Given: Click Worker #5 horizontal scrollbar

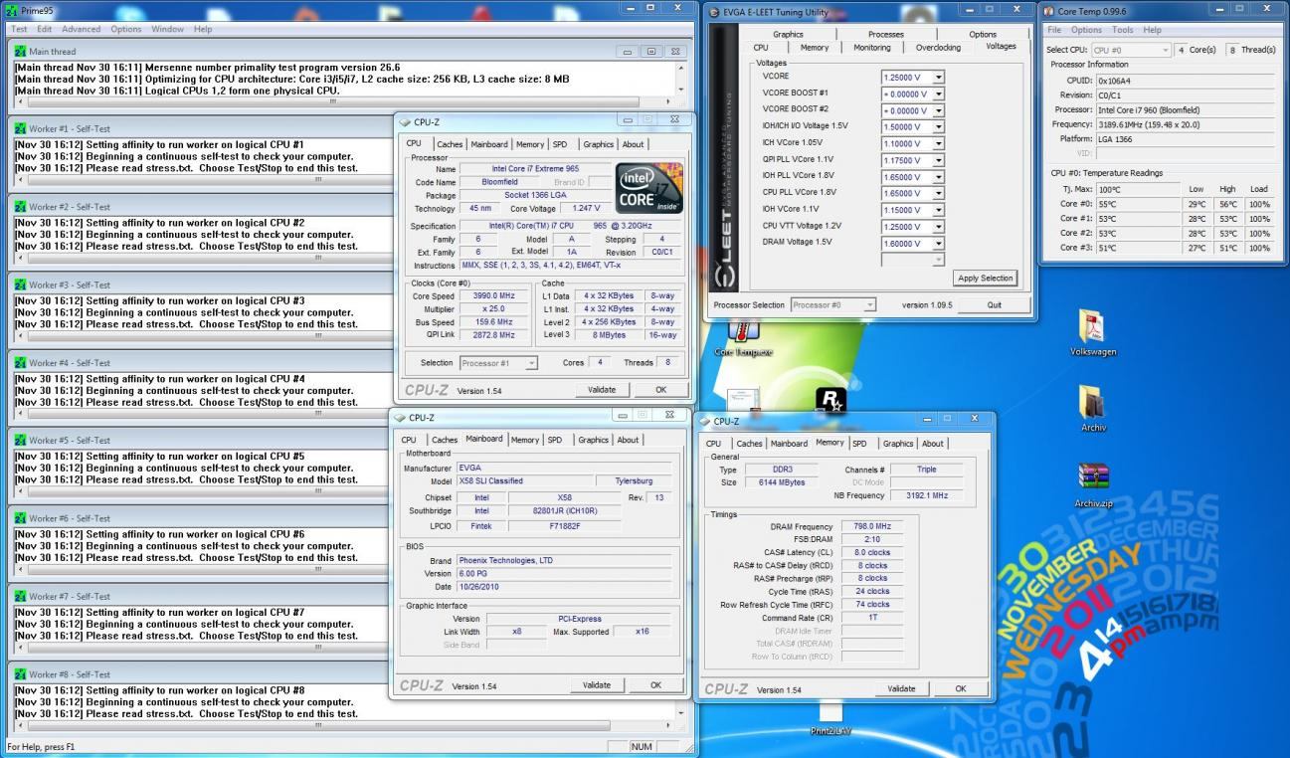Looking at the screenshot, I should click(x=202, y=491).
